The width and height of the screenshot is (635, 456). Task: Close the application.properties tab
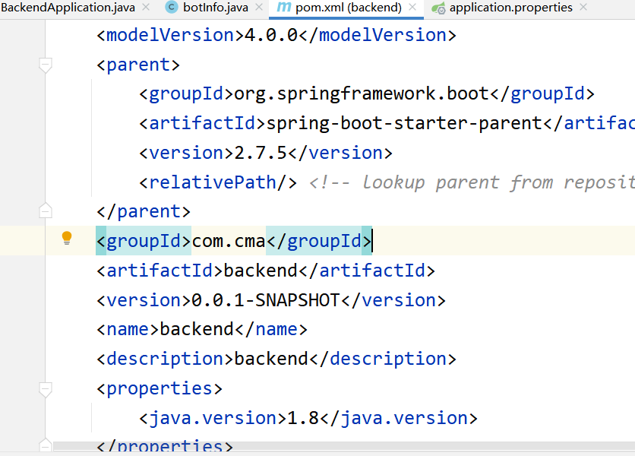(583, 8)
